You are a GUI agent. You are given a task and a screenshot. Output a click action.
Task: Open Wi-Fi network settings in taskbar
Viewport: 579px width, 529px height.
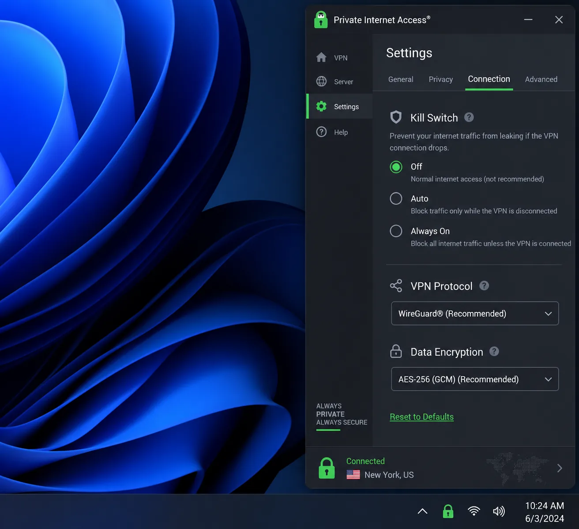474,511
